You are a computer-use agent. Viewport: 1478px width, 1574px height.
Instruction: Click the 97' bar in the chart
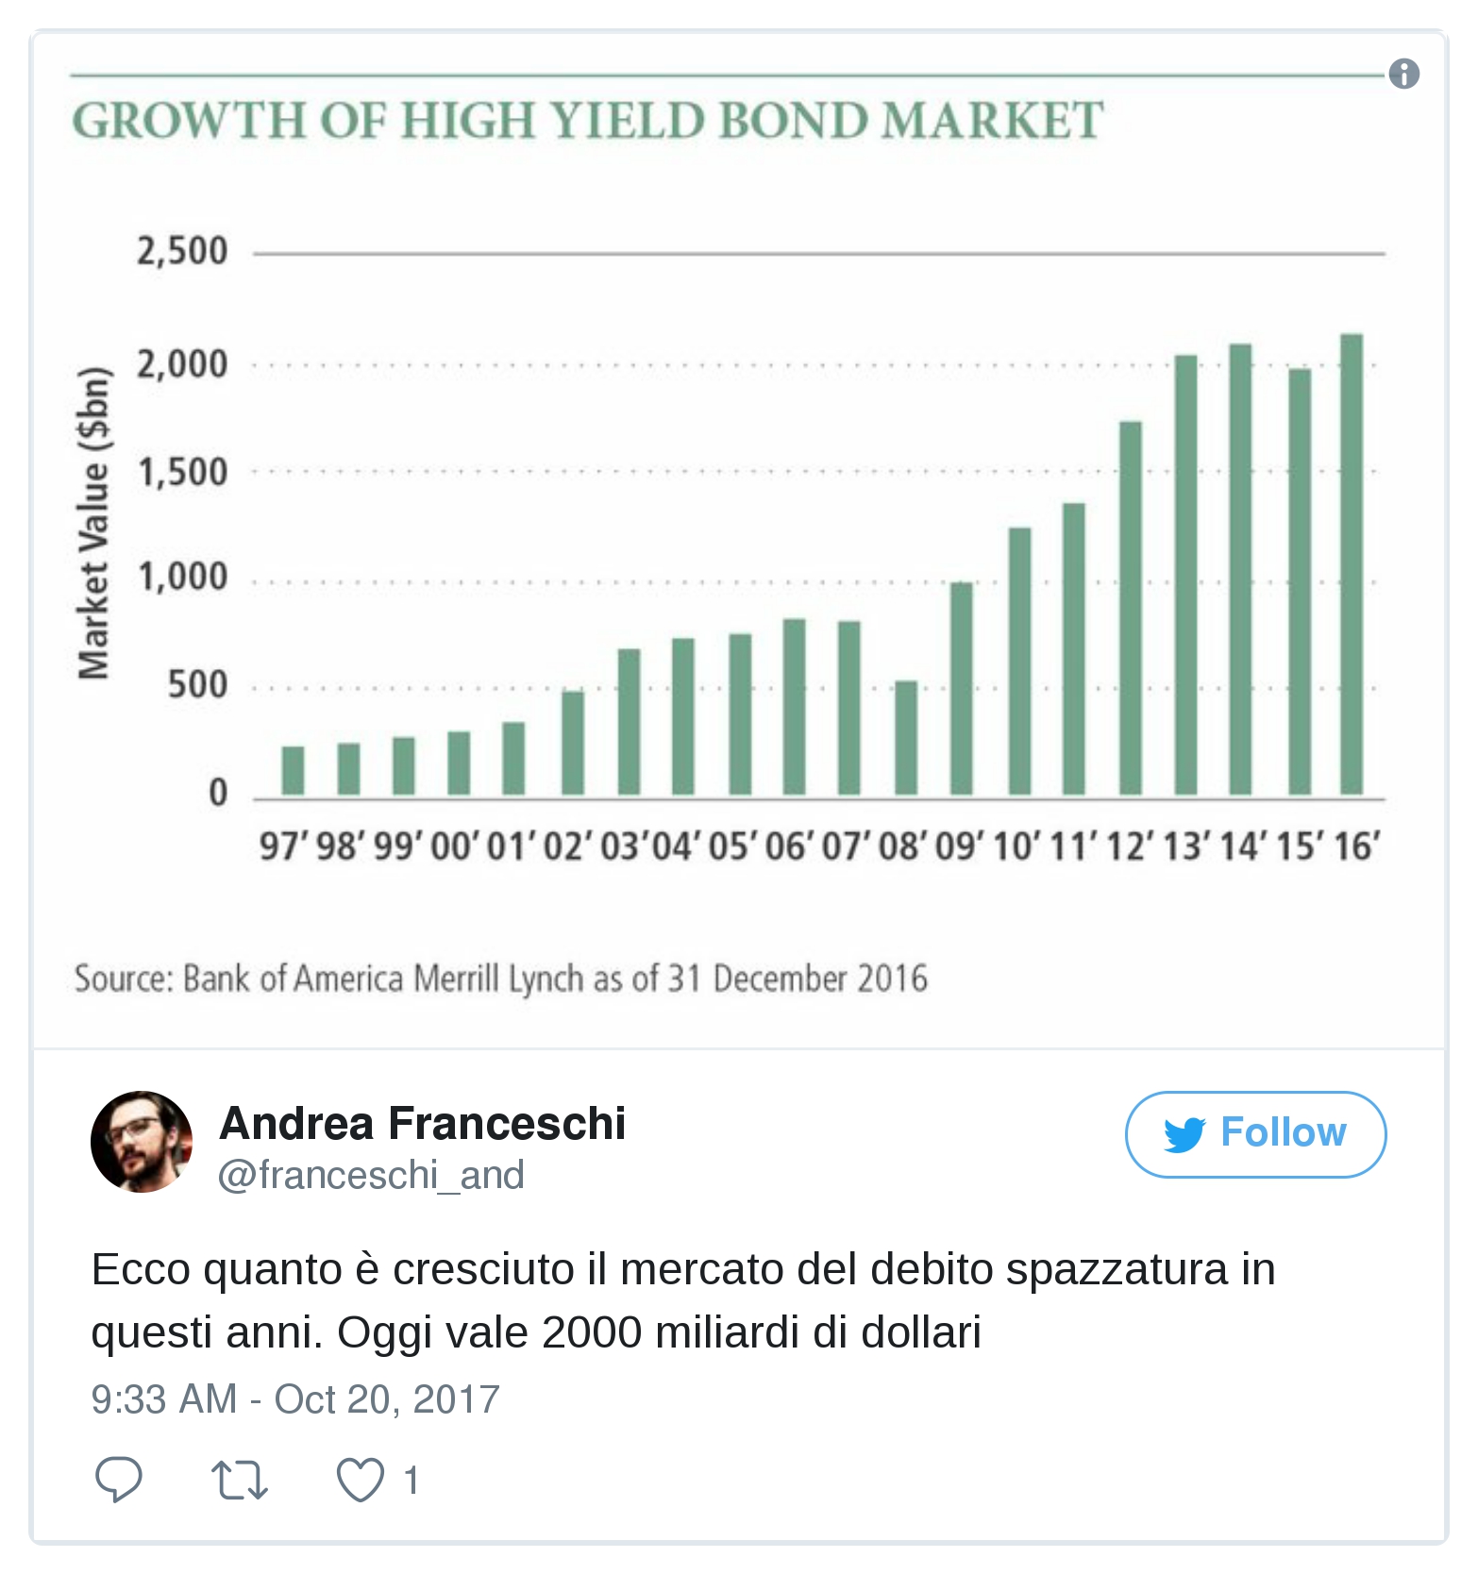tap(294, 771)
